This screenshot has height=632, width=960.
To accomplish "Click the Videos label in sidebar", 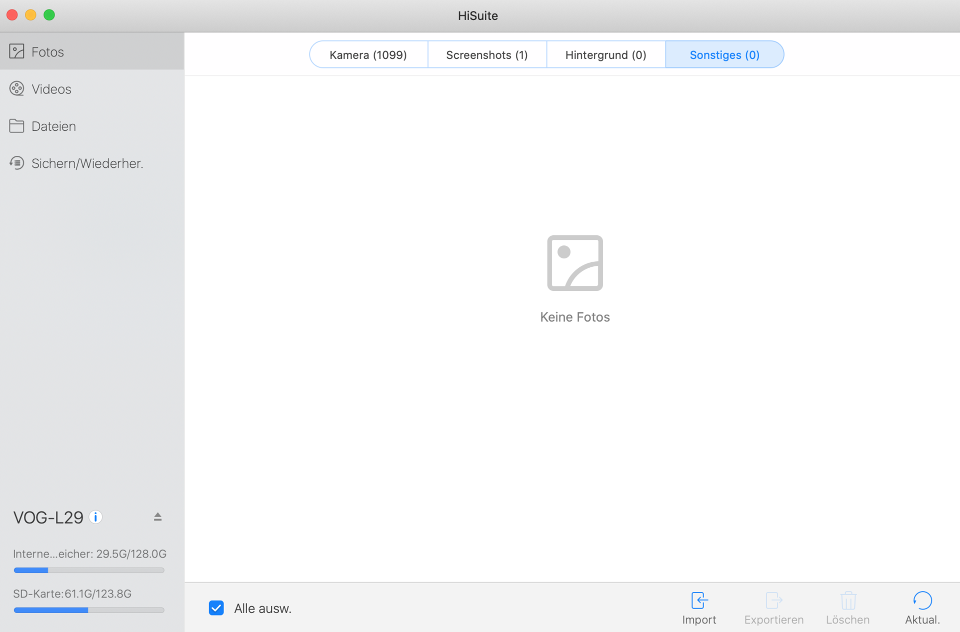I will pyautogui.click(x=51, y=89).
